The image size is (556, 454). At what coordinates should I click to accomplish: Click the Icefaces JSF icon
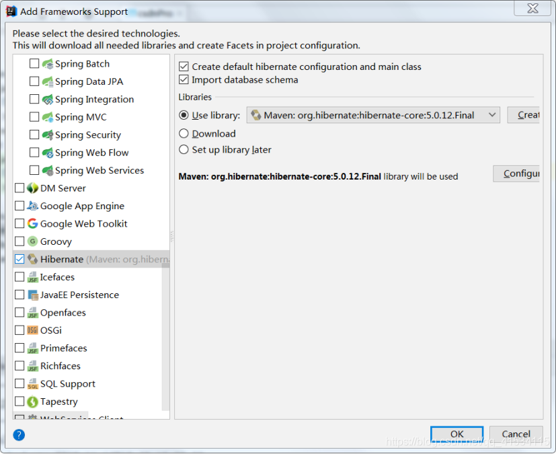coord(33,277)
